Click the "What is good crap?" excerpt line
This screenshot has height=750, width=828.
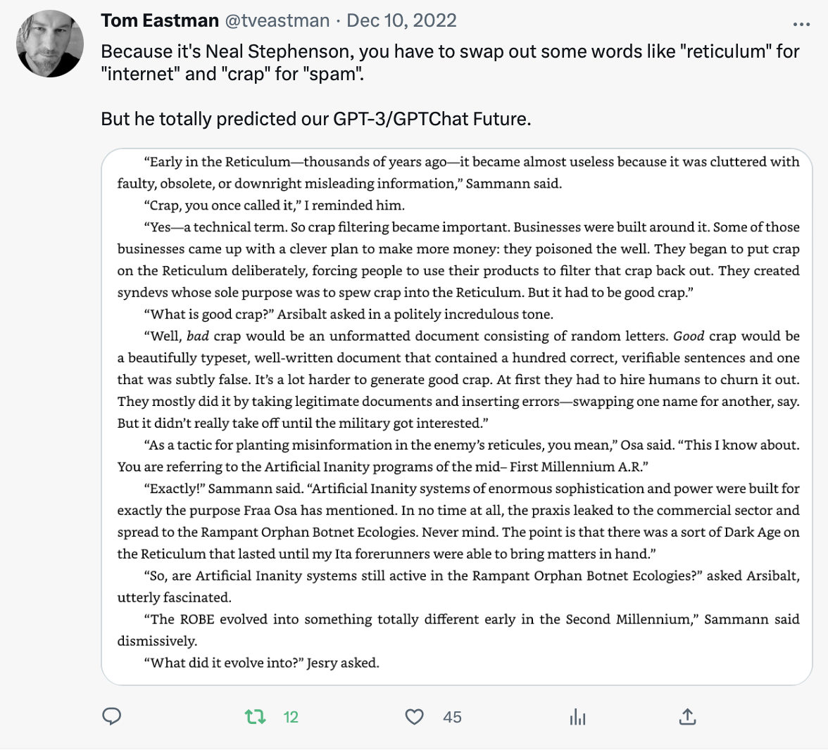tap(348, 314)
